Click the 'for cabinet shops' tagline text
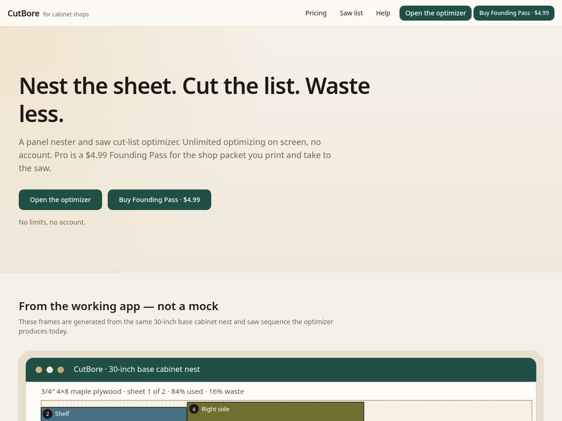 [66, 15]
